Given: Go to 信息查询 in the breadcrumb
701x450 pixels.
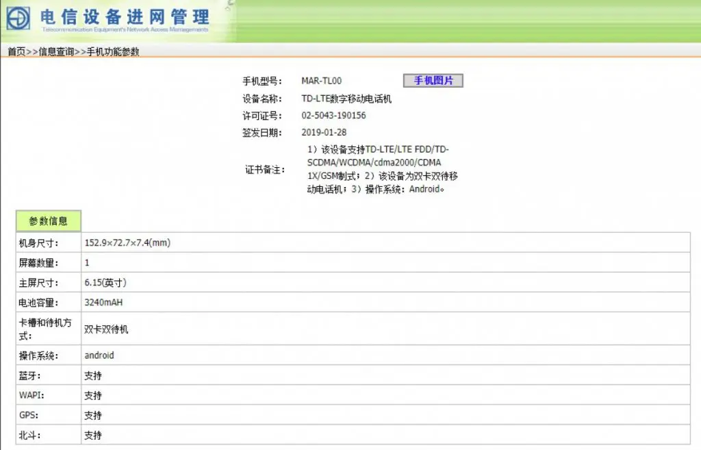Looking at the screenshot, I should pos(56,52).
